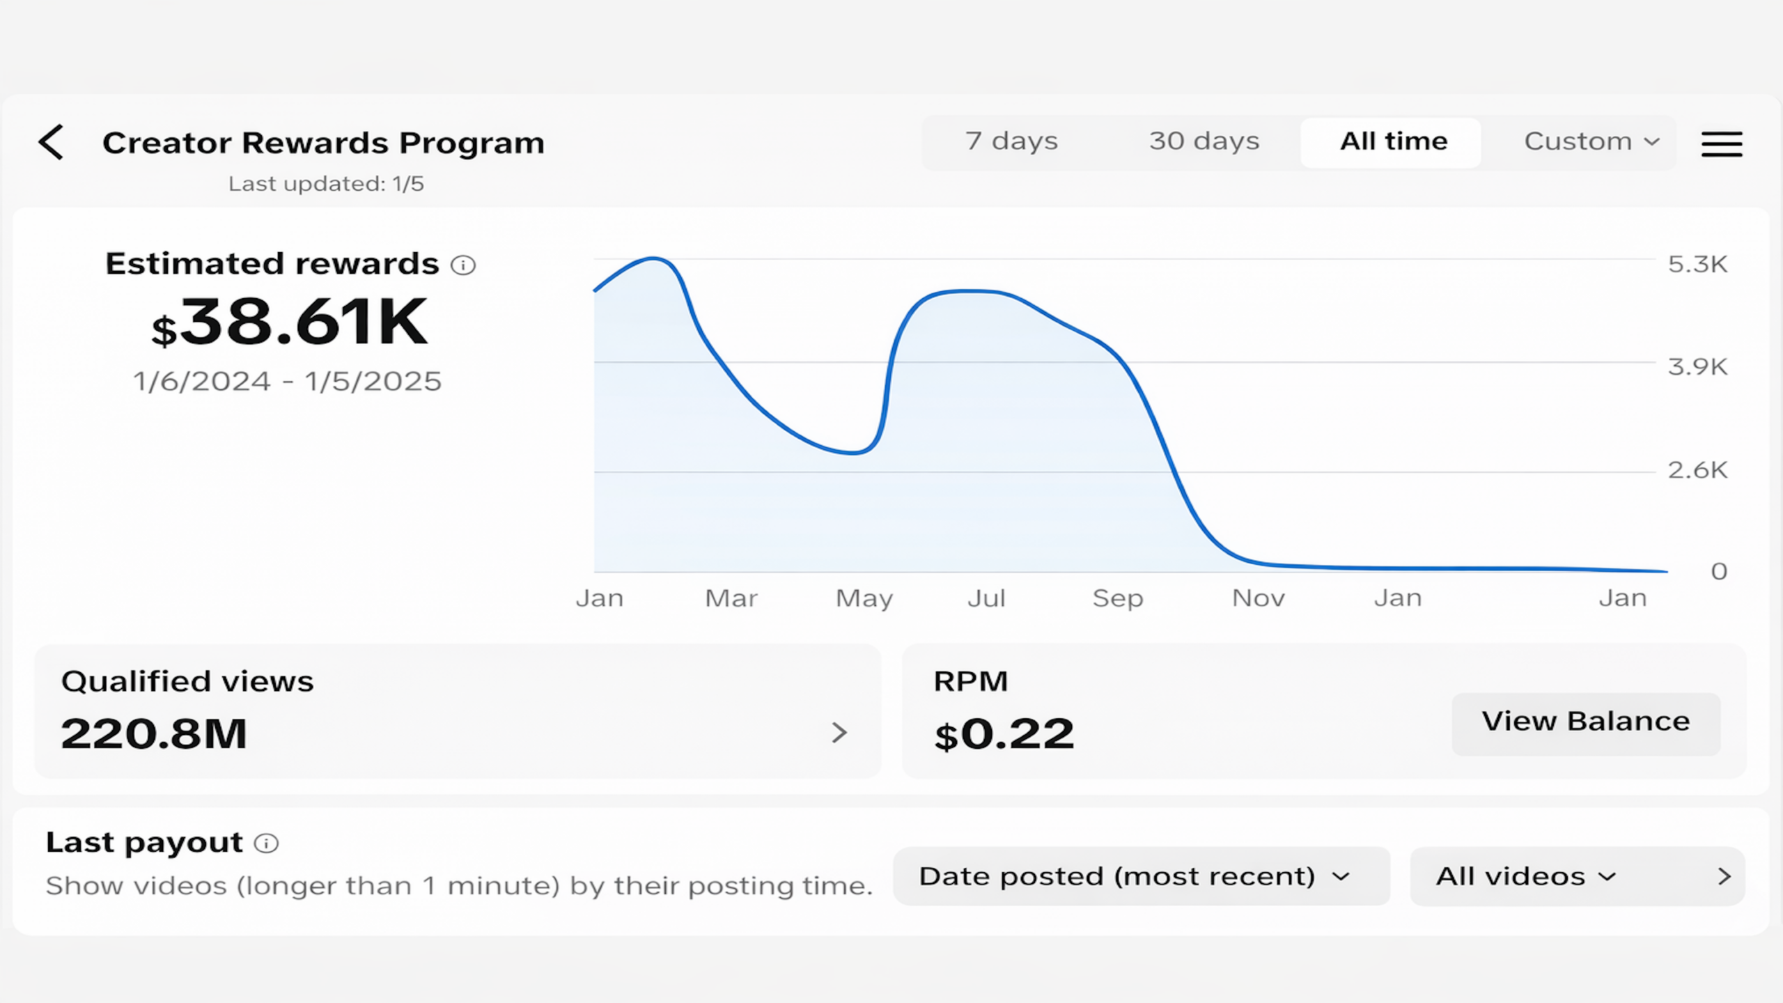1783x1003 pixels.
Task: Open the Date posted (most recent) dropdown
Action: pos(1142,876)
